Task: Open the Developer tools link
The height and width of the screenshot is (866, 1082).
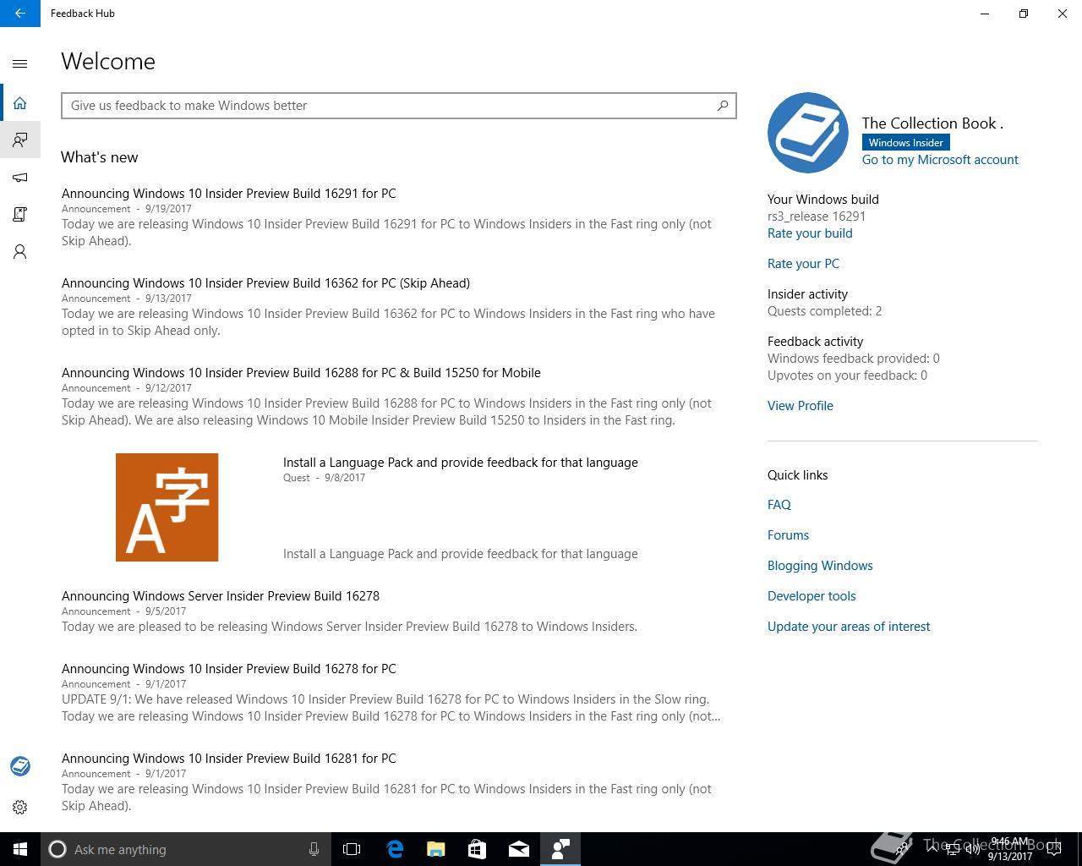Action: (x=811, y=596)
